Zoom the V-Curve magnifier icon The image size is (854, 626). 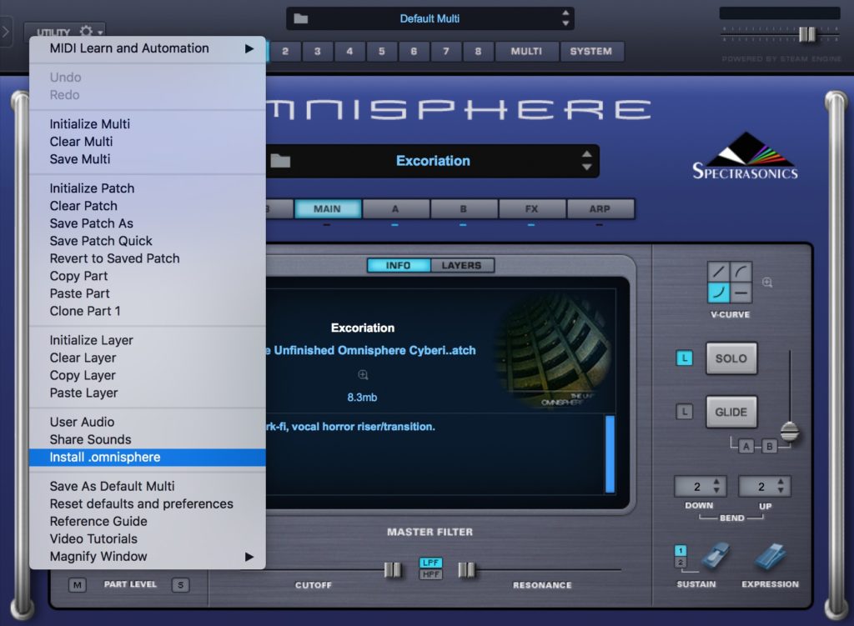pyautogui.click(x=767, y=282)
